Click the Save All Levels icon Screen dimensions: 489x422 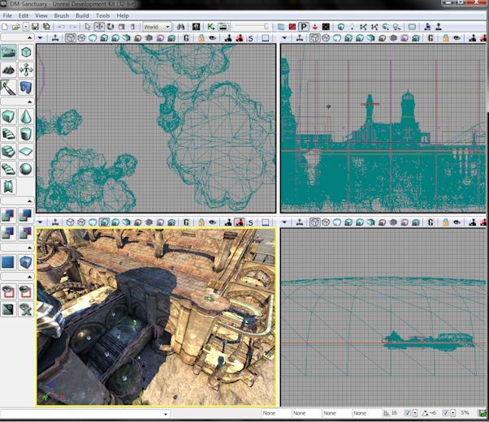(x=46, y=27)
